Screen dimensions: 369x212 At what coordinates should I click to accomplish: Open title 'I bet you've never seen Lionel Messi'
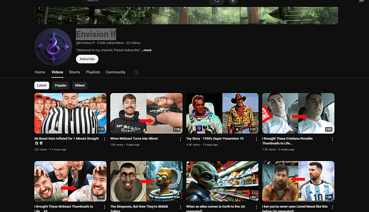295,208
